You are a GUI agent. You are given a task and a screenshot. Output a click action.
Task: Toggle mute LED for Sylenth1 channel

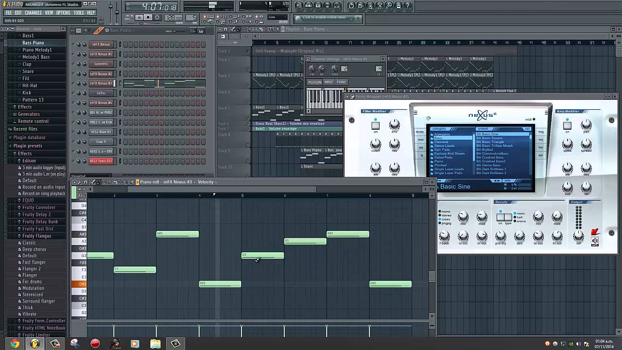tap(73, 64)
